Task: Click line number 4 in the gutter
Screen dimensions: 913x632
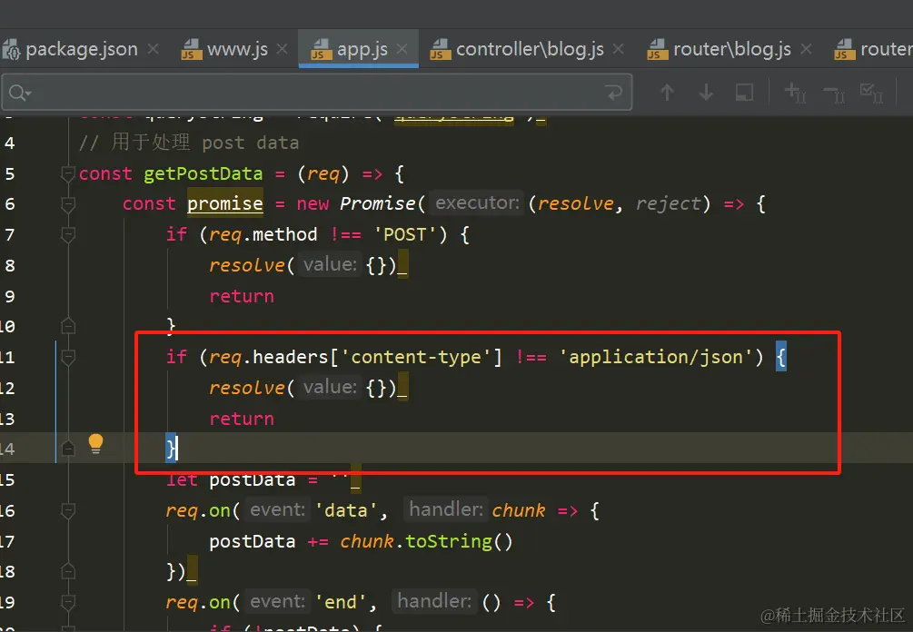Action: (x=9, y=143)
